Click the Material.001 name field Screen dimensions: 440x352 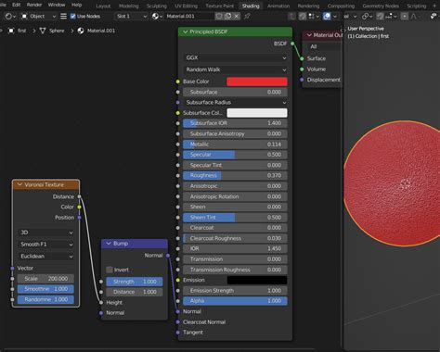(x=189, y=16)
